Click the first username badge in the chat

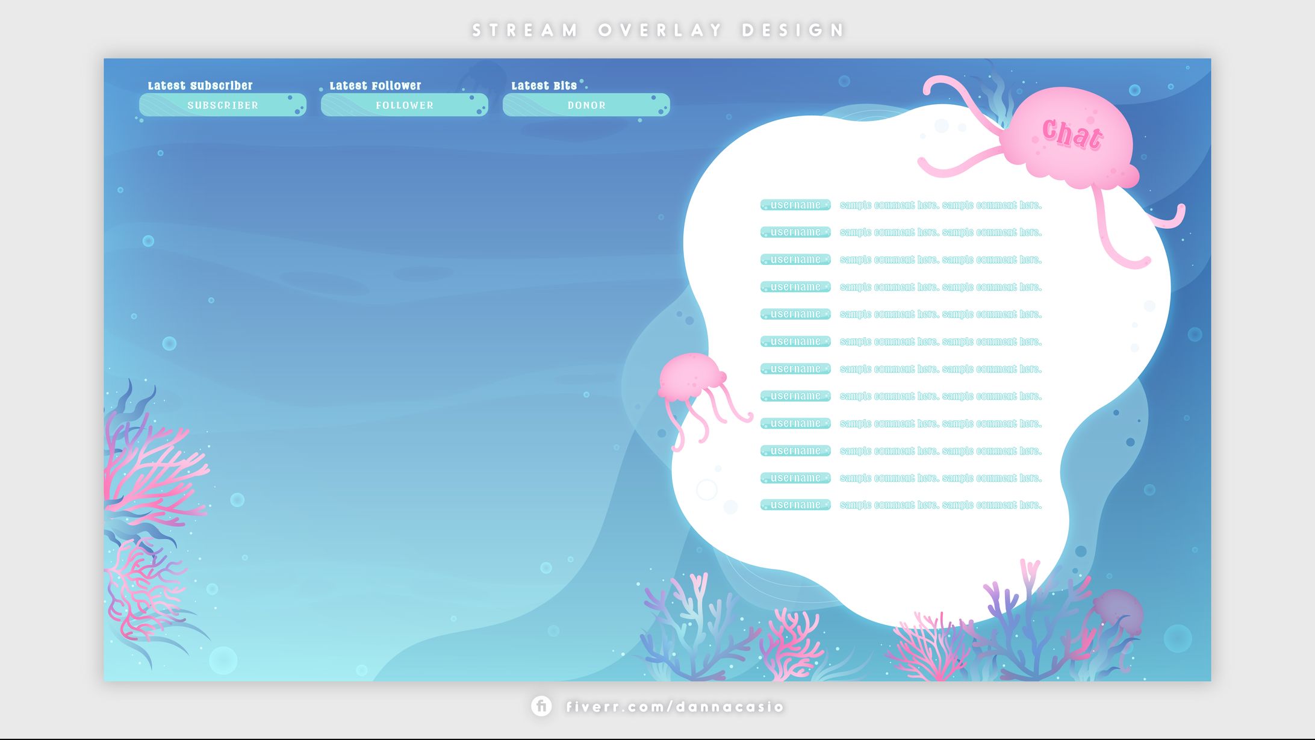click(x=795, y=205)
